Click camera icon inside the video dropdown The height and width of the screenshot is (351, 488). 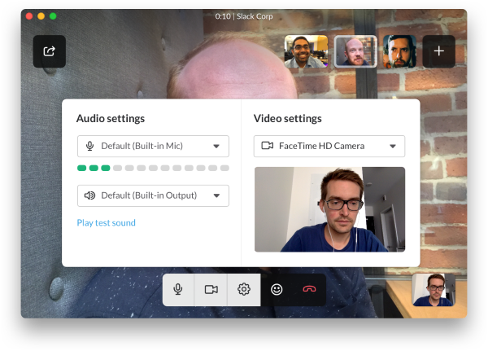click(x=267, y=147)
